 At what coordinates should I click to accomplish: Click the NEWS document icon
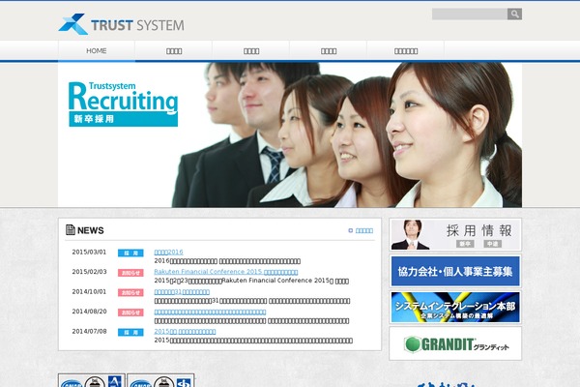click(x=71, y=230)
